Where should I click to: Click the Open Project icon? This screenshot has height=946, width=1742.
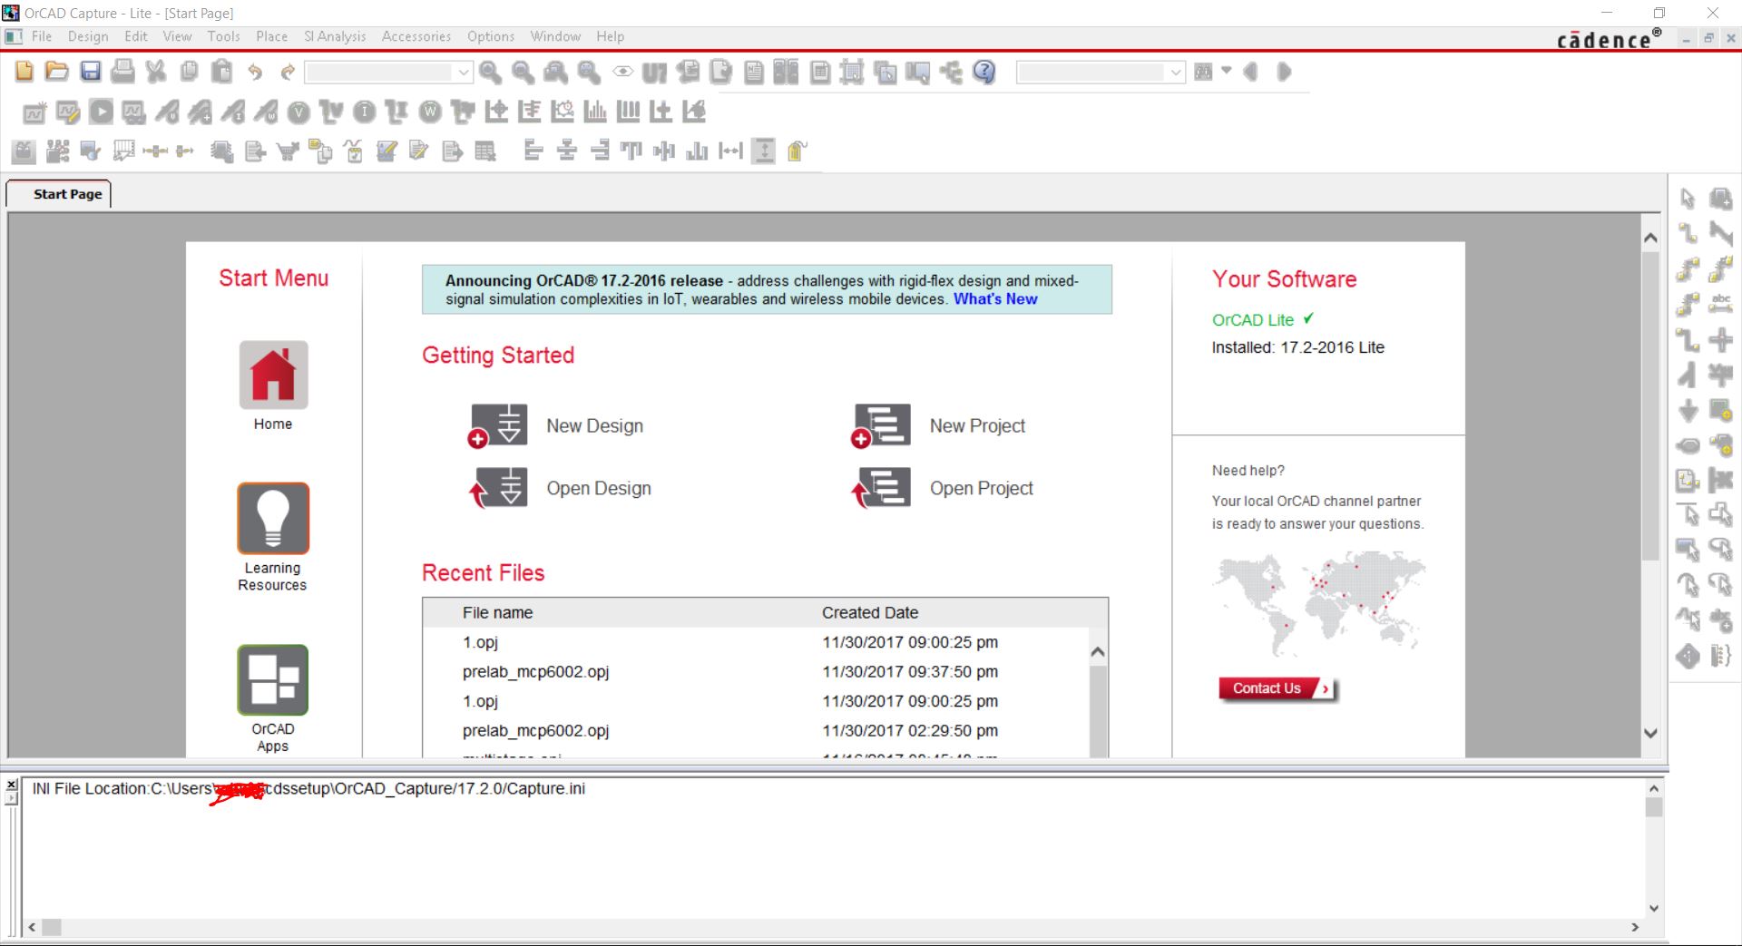[881, 488]
